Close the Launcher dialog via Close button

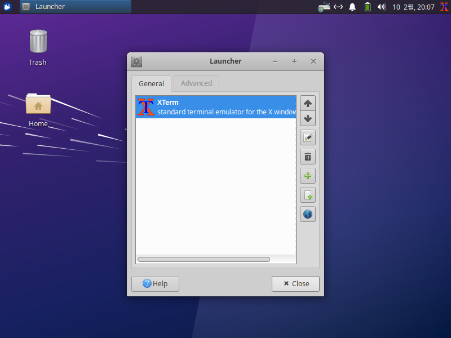[x=295, y=284]
